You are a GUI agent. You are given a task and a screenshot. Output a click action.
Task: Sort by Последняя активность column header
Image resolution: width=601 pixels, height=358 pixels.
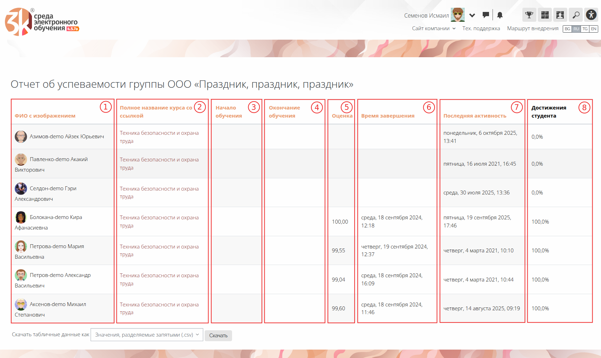(475, 116)
